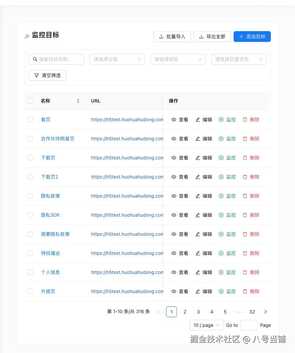Check the select-all checkbox in the table header

(x=30, y=100)
